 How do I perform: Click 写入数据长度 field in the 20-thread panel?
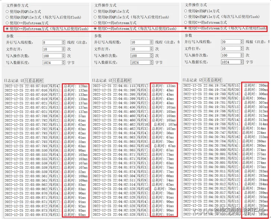[x=232, y=62]
